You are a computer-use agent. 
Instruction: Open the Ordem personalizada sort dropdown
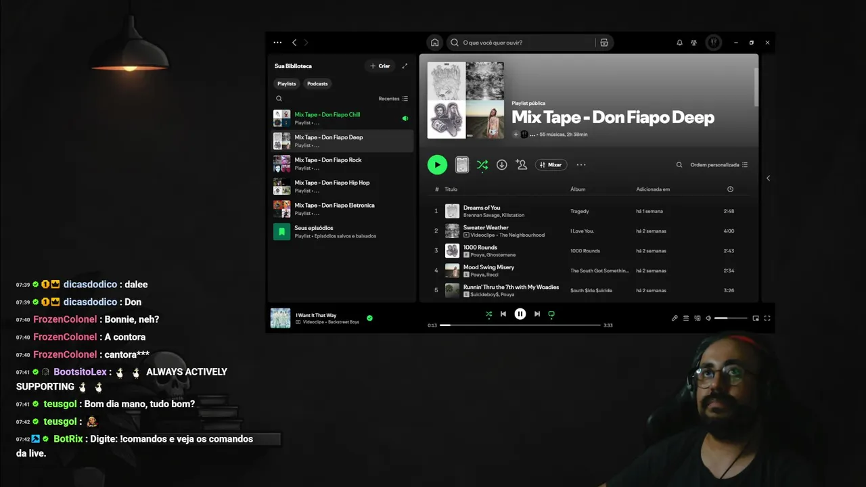pyautogui.click(x=719, y=164)
